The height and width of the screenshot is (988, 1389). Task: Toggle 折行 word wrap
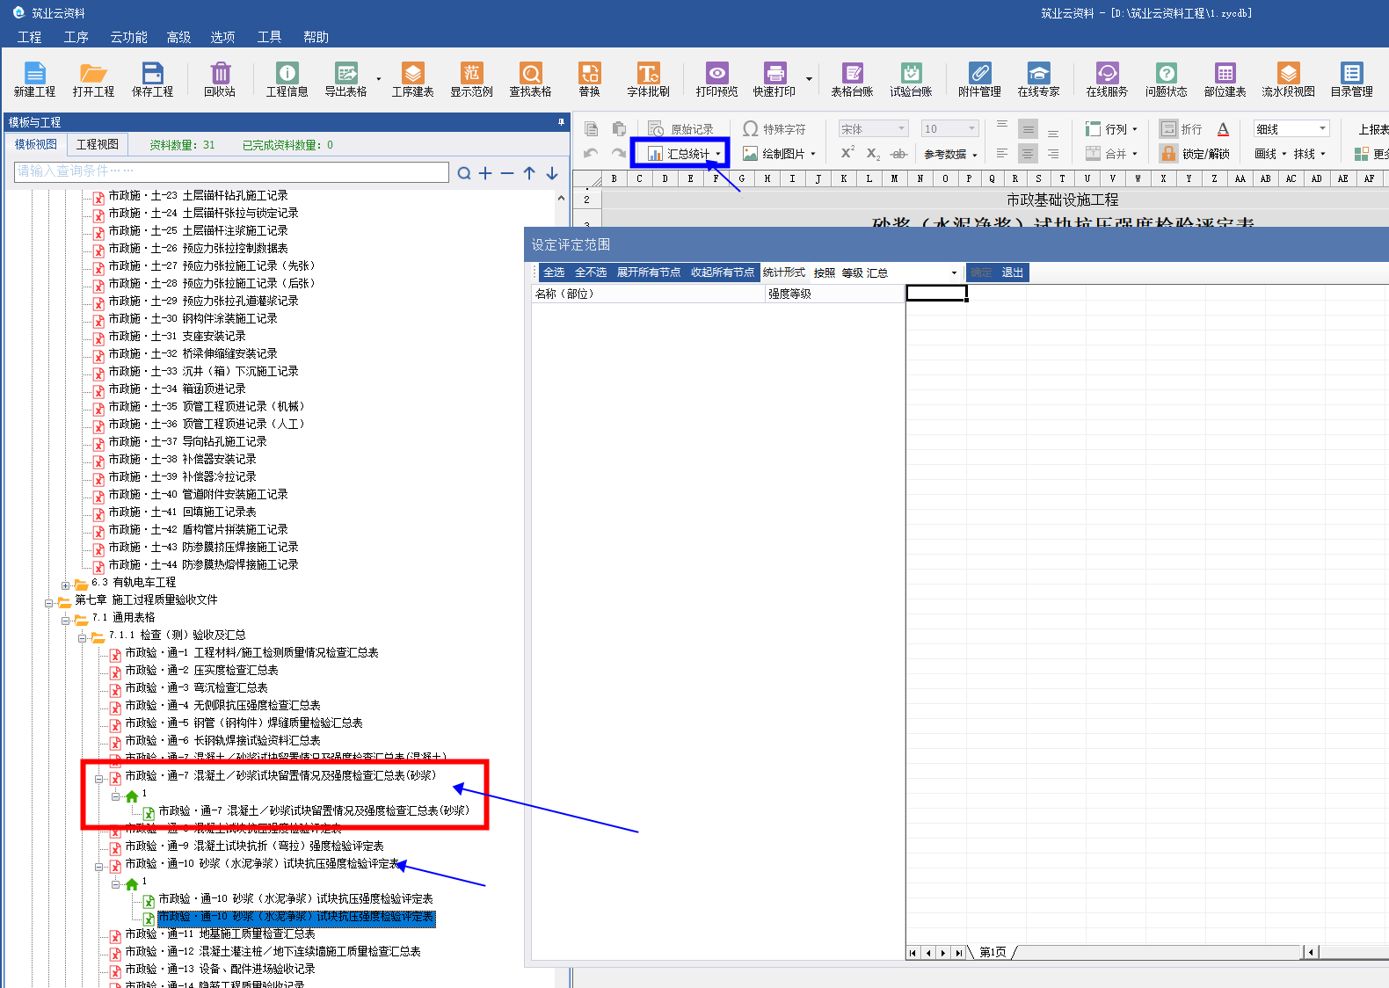(x=1181, y=129)
